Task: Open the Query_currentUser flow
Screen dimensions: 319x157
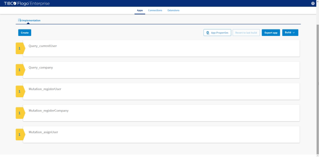Action: pyautogui.click(x=161, y=48)
